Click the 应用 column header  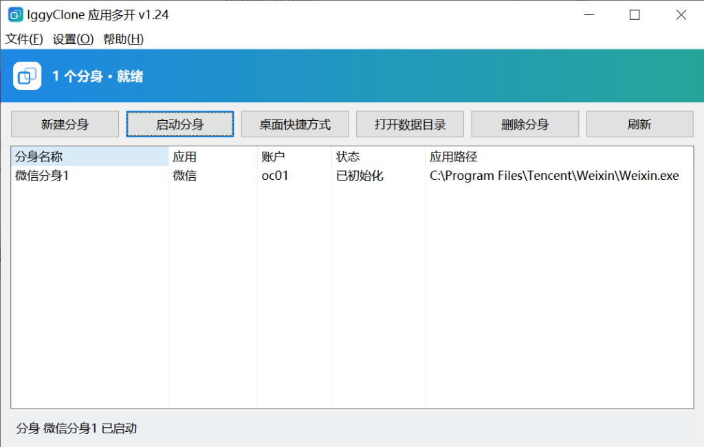coord(213,157)
